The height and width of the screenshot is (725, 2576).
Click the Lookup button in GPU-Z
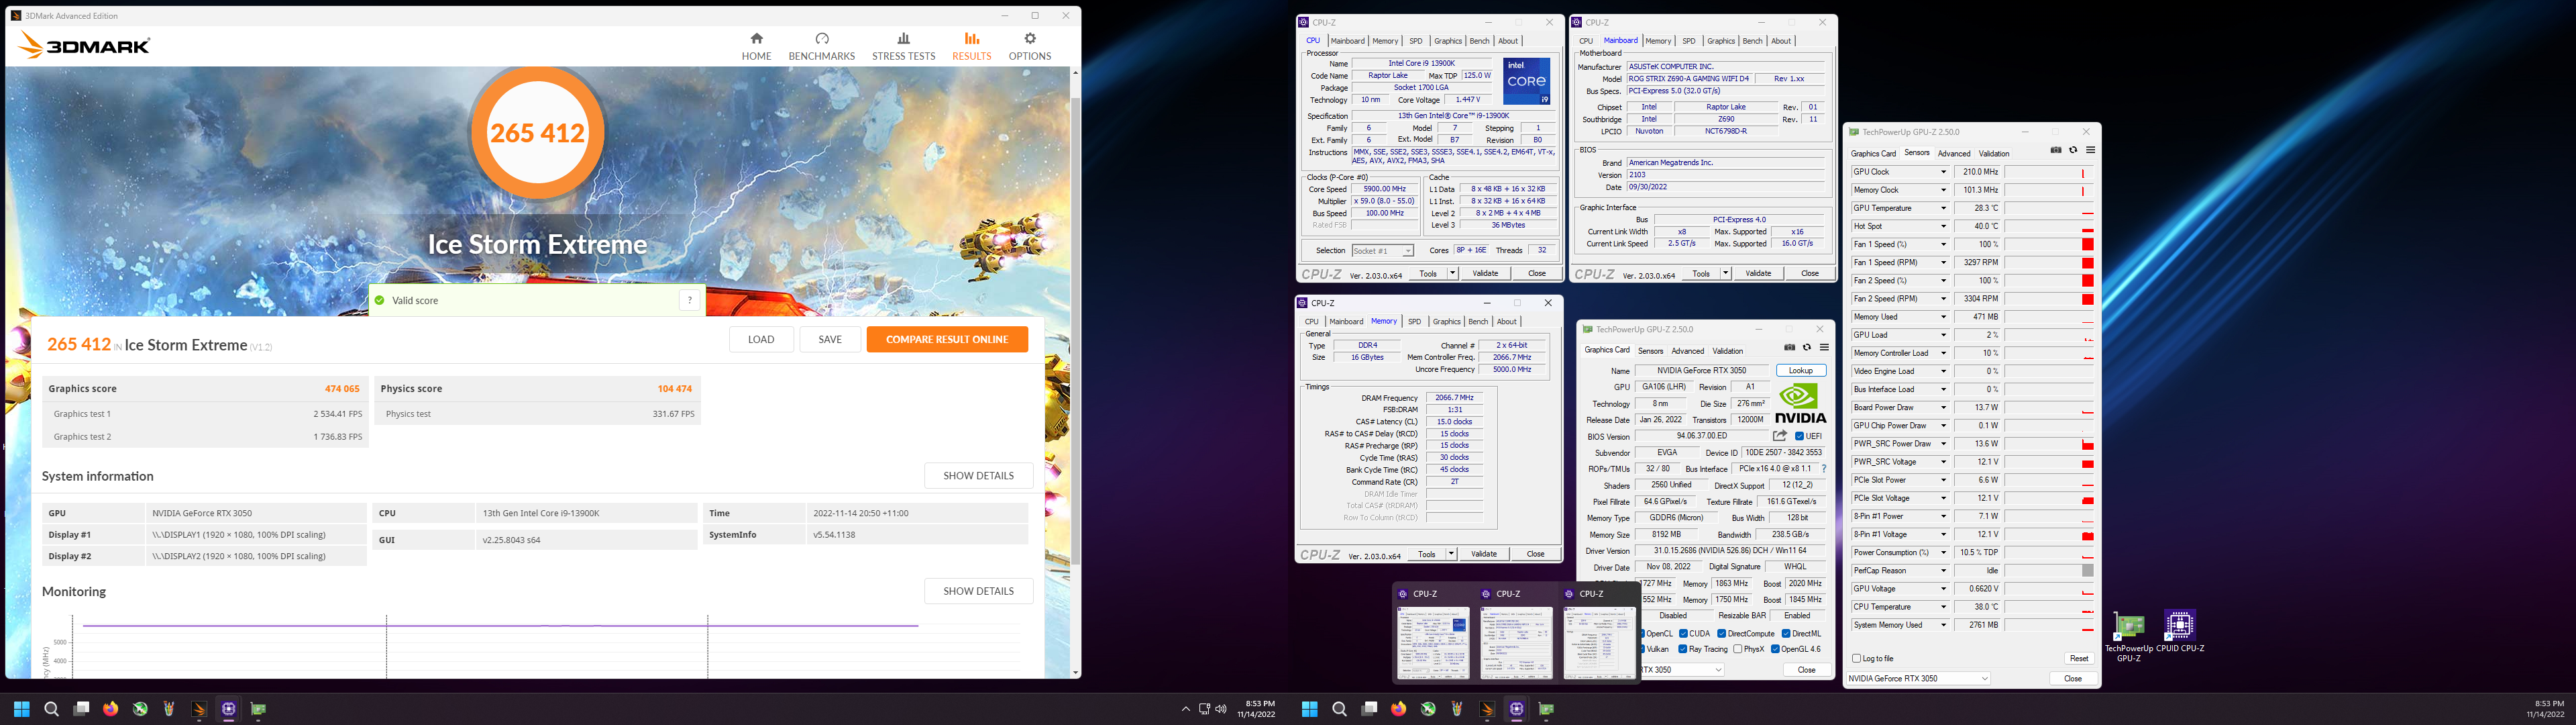click(x=1800, y=371)
